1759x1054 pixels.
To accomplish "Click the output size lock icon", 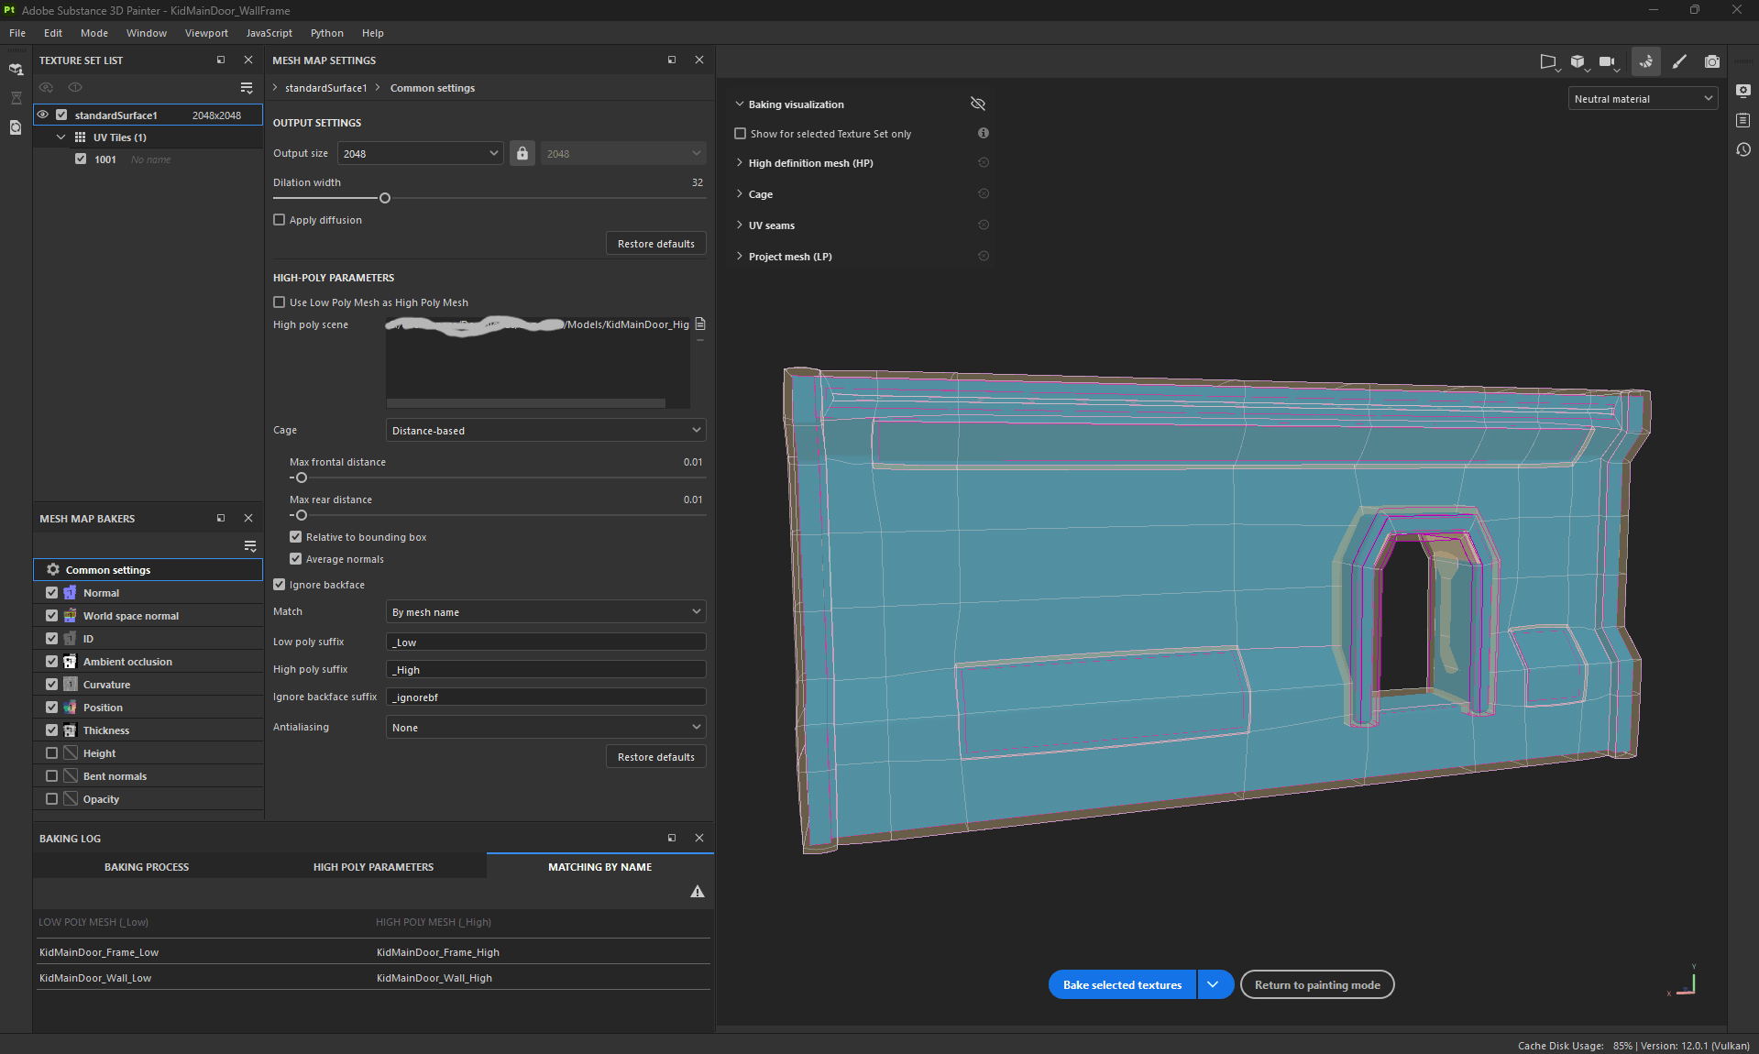I will coord(522,153).
